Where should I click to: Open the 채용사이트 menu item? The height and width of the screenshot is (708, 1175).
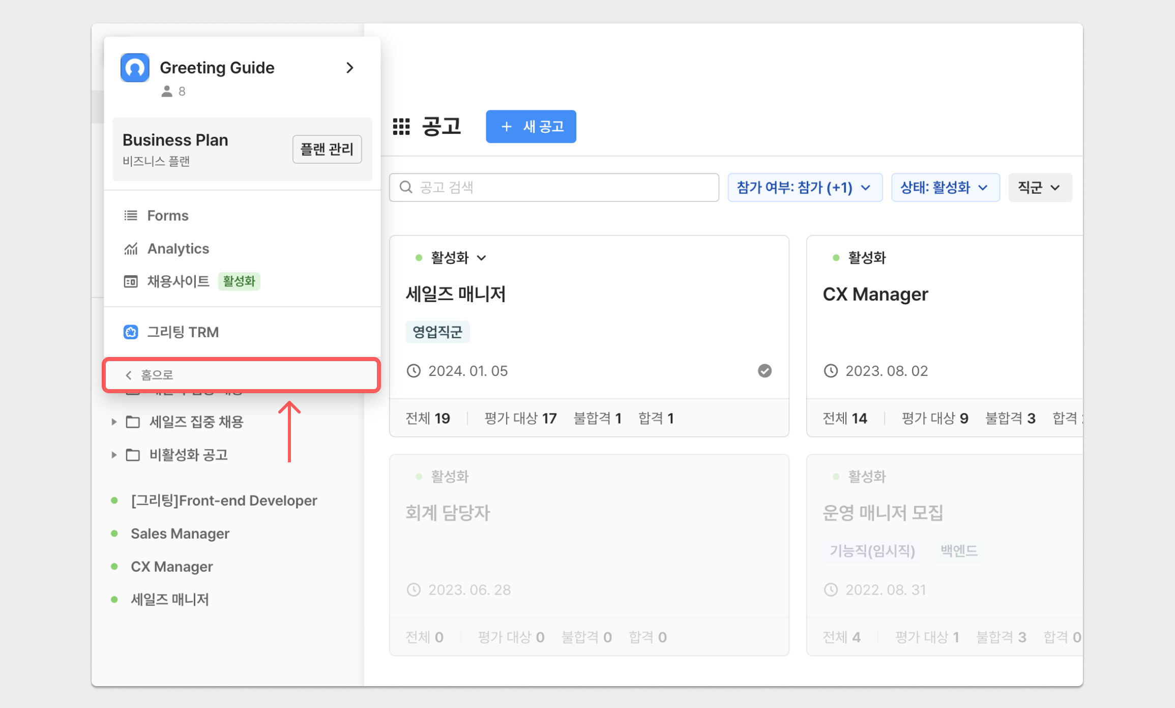point(242,281)
